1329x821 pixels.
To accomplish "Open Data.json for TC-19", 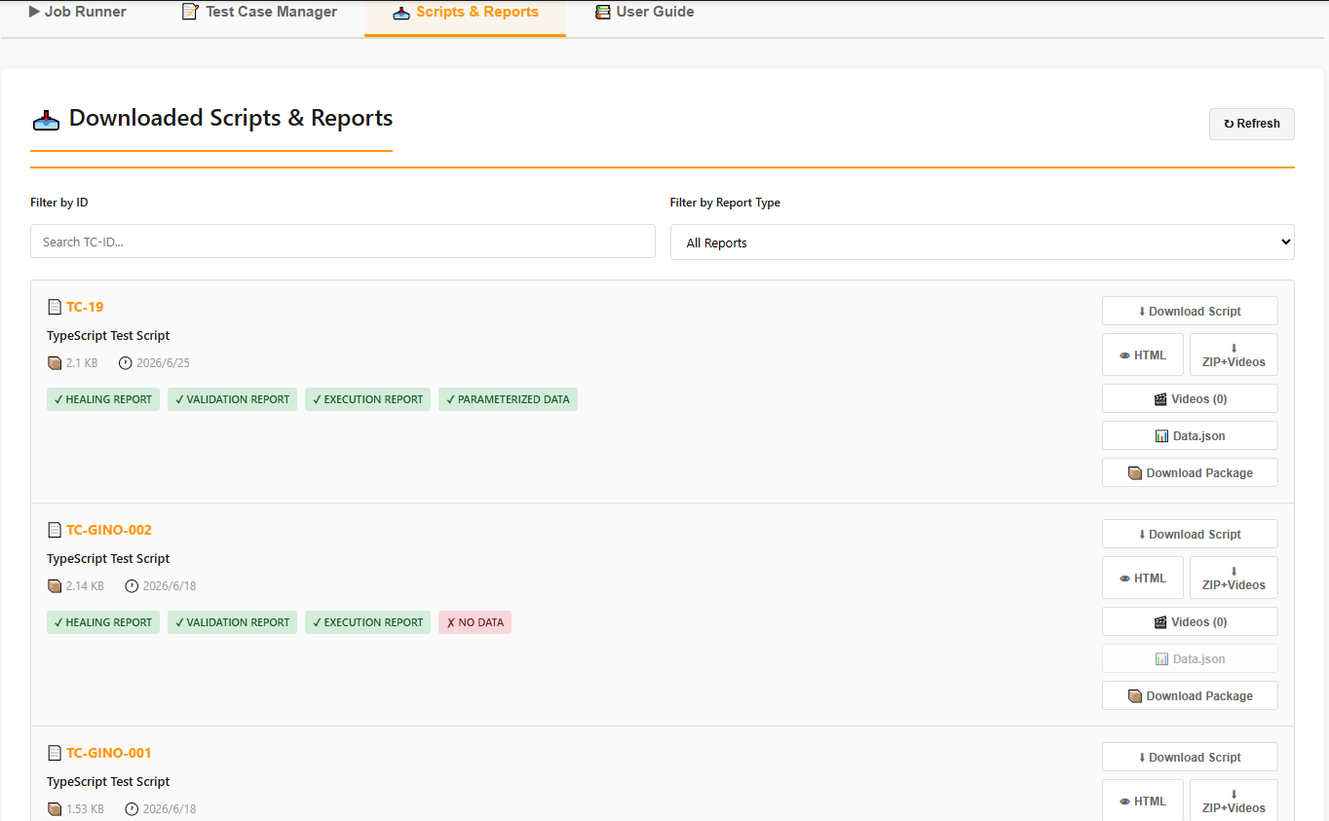I will (x=1190, y=436).
